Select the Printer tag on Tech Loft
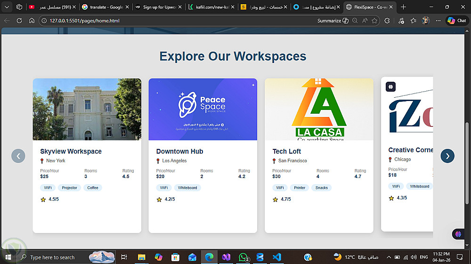 (x=300, y=187)
